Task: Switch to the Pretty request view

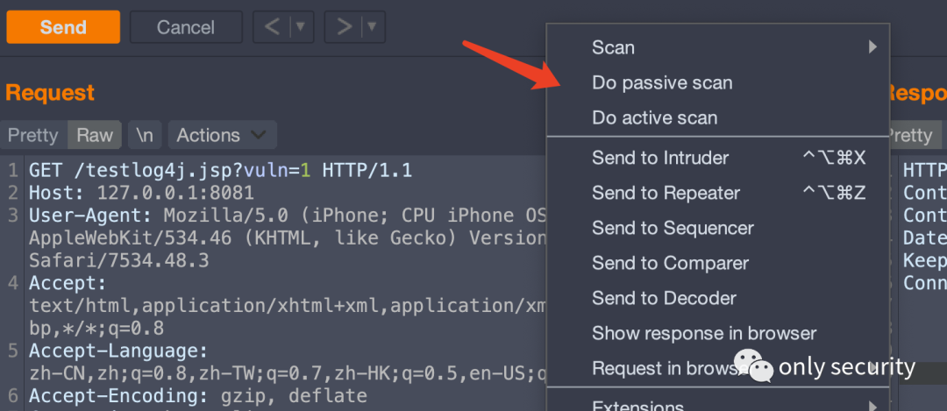Action: click(32, 135)
